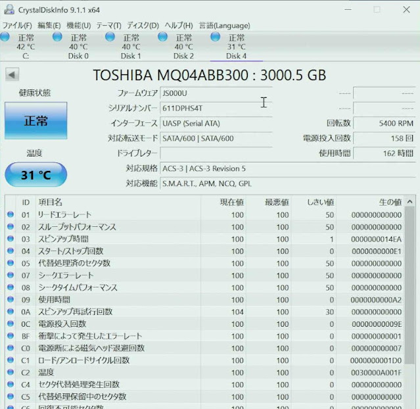
Task: Click the ACS-3 Revision 5 standard field
Action: pos(288,168)
